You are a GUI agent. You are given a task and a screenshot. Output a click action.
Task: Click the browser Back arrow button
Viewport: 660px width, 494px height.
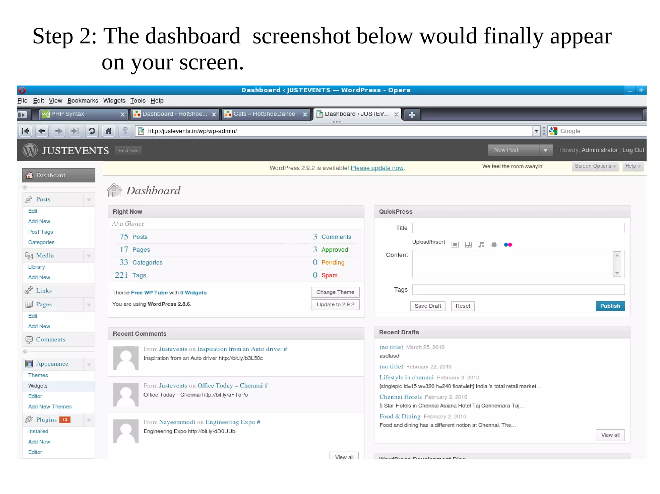(42, 131)
